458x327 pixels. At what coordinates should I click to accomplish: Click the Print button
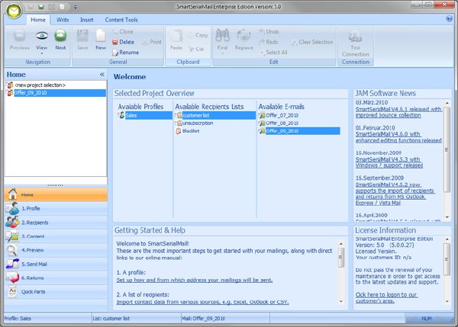(152, 42)
